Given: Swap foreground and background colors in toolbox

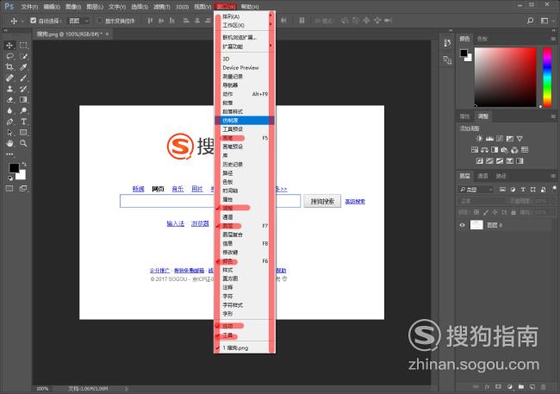Looking at the screenshot, I should click(x=24, y=164).
